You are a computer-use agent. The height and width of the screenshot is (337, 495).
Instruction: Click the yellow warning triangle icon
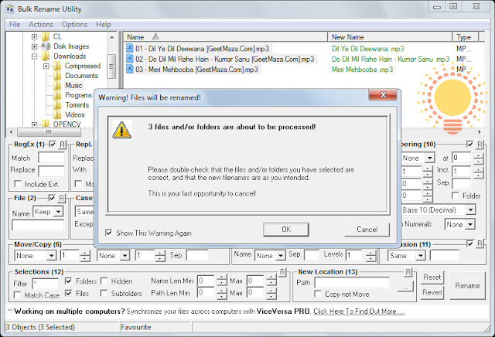point(122,130)
